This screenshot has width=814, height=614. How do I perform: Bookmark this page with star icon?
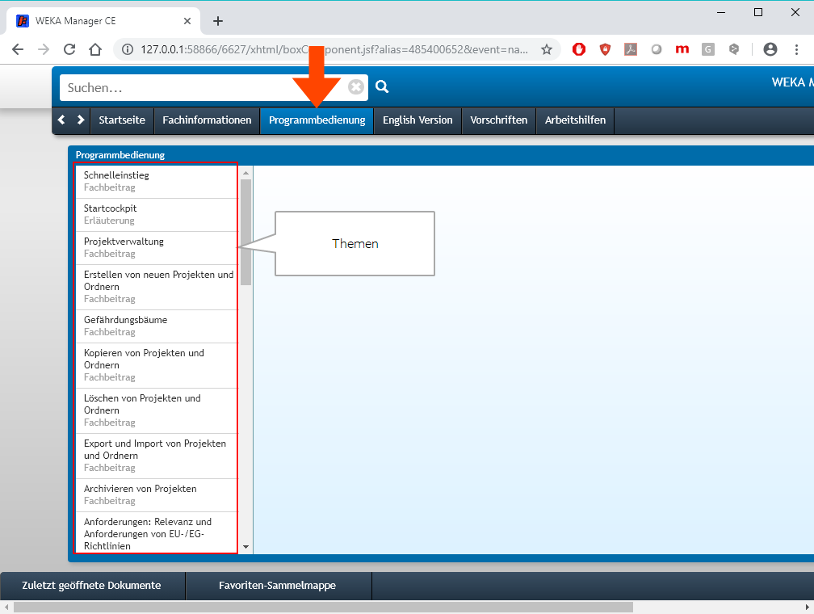click(x=547, y=49)
